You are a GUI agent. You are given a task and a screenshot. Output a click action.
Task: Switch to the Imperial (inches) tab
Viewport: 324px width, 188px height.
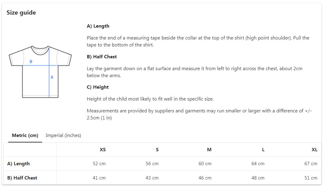(x=63, y=135)
